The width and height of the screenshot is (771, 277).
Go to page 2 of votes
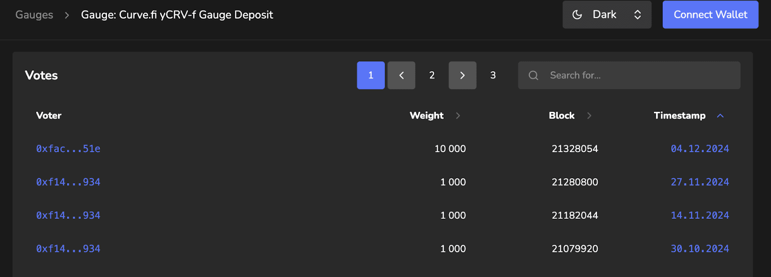432,75
